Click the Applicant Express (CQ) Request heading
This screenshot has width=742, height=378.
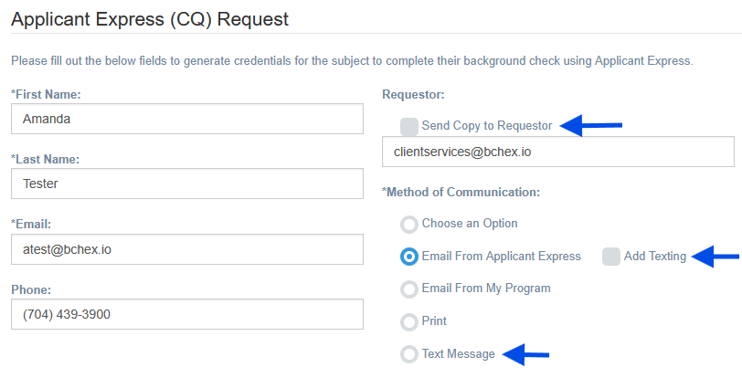click(x=150, y=17)
